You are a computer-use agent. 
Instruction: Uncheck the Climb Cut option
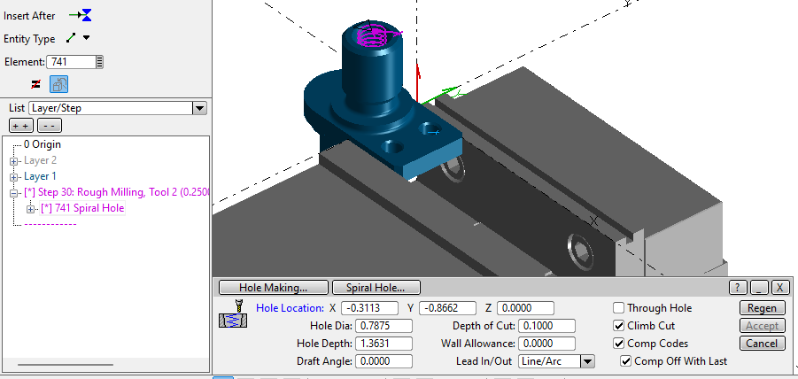coord(619,326)
